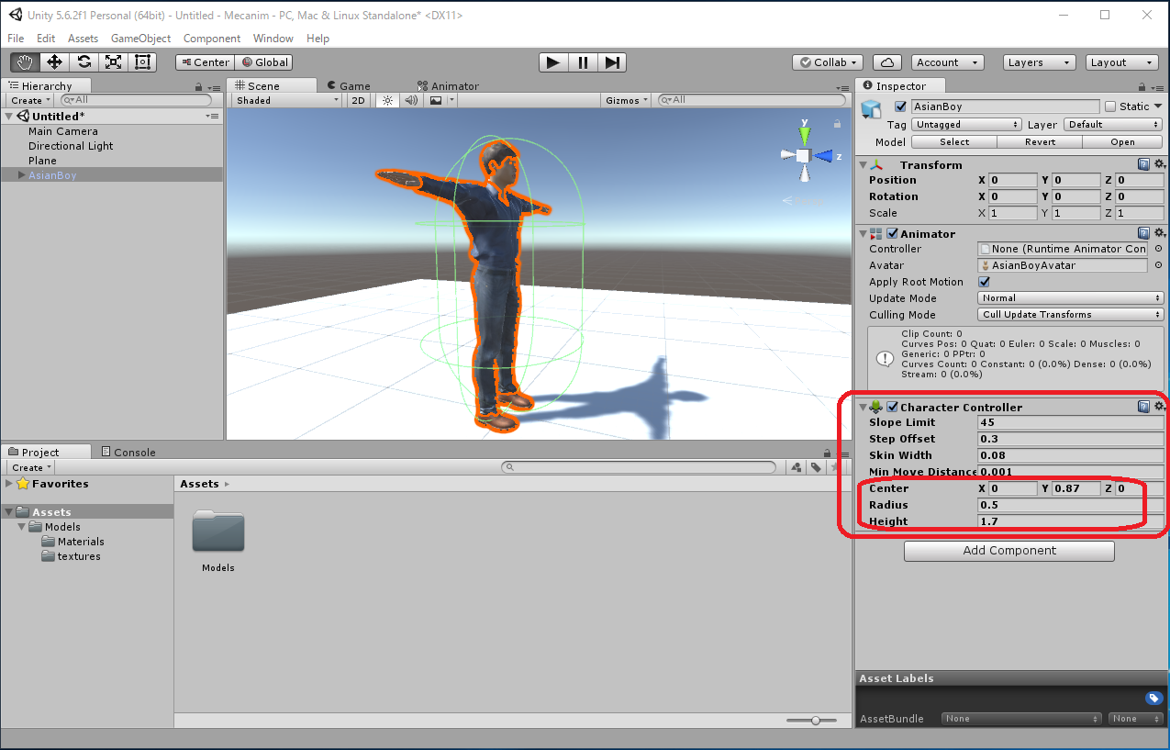Expand the AsianBoy hierarchy item
This screenshot has width=1170, height=750.
coord(22,175)
